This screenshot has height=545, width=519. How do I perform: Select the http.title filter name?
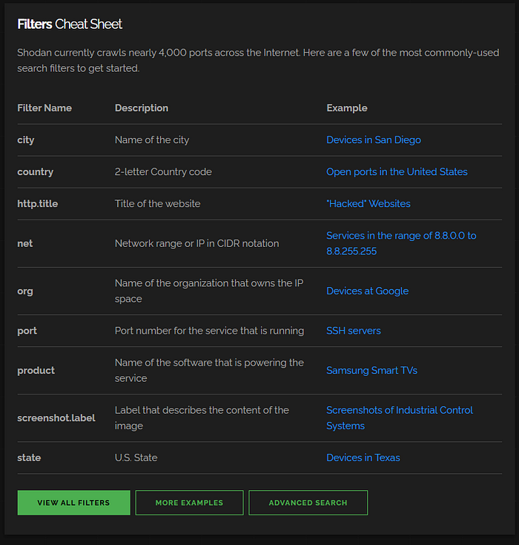[36, 203]
